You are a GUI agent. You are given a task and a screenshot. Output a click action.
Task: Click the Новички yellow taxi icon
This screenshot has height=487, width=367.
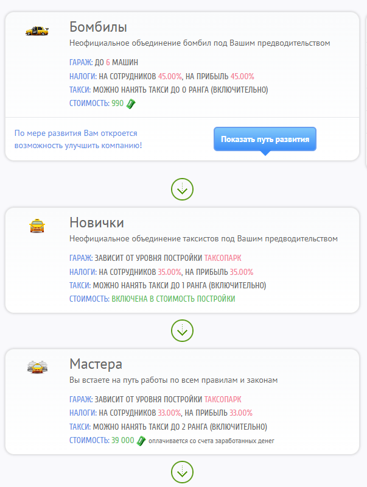point(37,226)
